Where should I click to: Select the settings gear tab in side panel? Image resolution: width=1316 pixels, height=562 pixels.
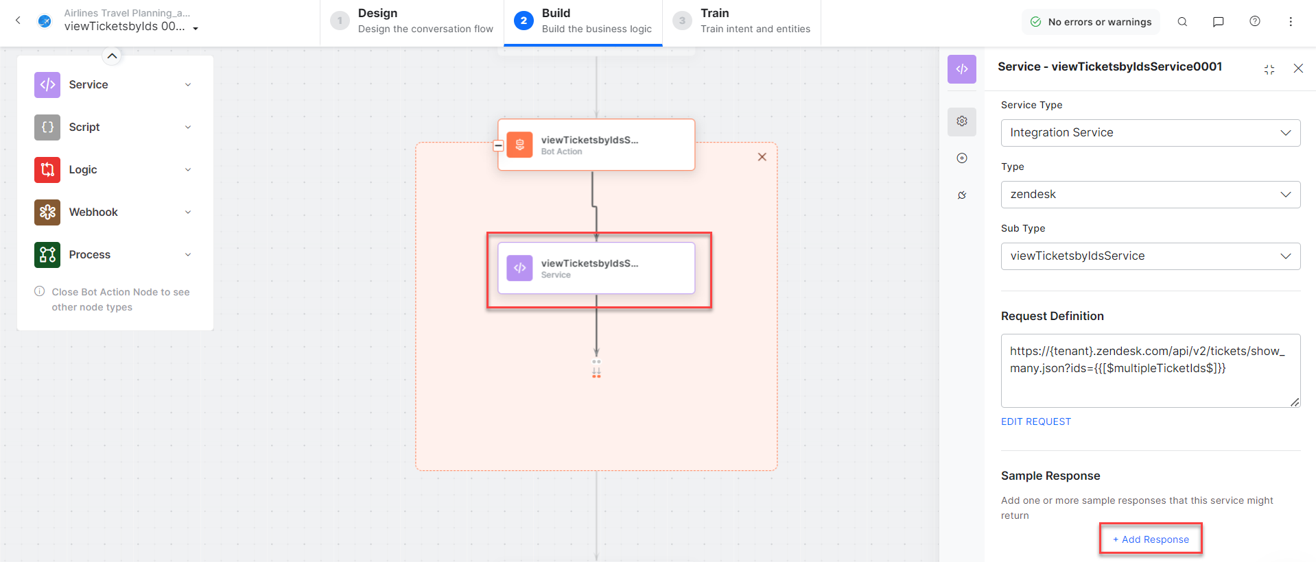coord(962,121)
